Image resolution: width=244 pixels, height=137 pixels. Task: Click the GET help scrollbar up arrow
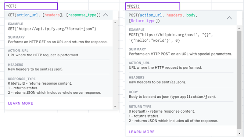pos(115,23)
